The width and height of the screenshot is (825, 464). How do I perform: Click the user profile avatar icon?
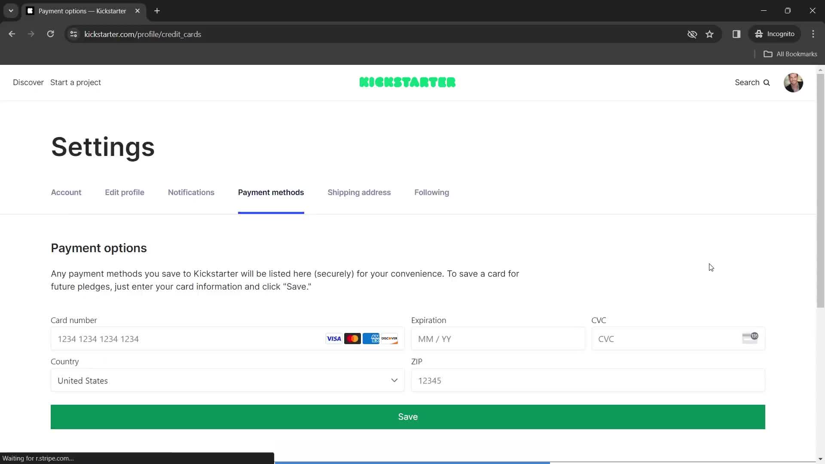pyautogui.click(x=793, y=82)
